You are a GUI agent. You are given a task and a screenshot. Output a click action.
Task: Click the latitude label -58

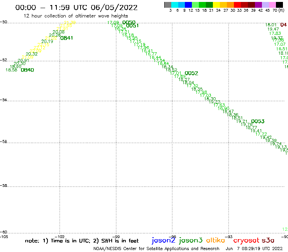4,186
